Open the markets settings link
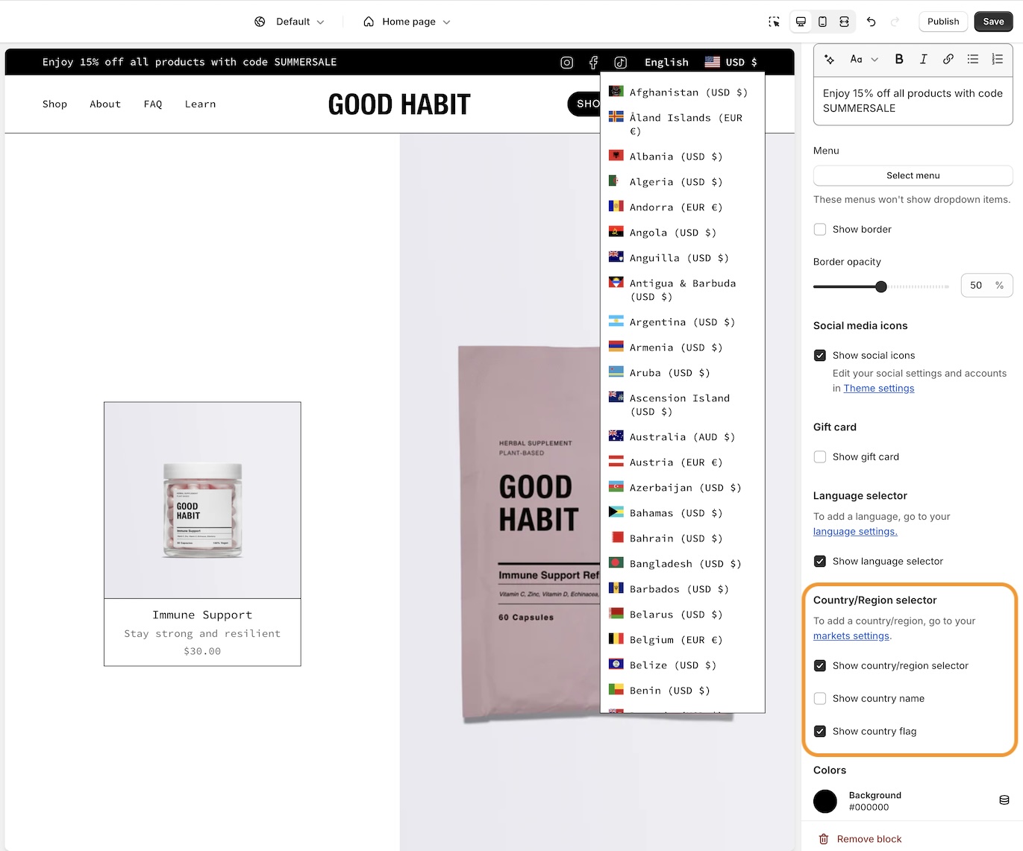This screenshot has width=1023, height=851. point(851,635)
